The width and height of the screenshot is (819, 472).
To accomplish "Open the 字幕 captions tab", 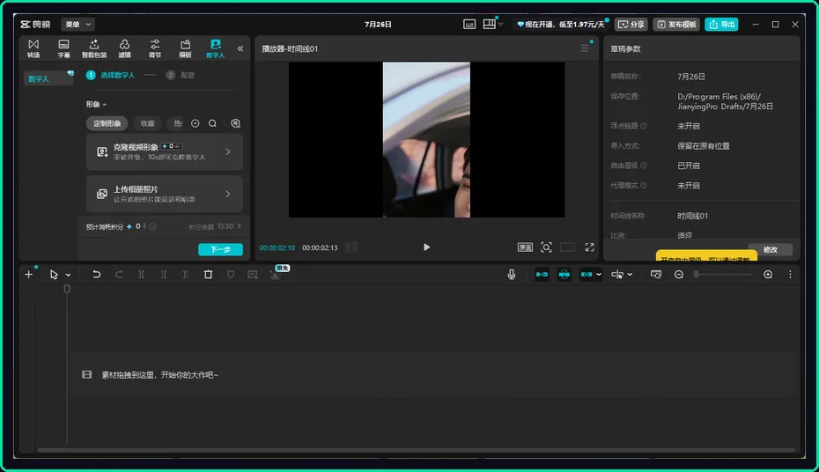I will pos(63,48).
